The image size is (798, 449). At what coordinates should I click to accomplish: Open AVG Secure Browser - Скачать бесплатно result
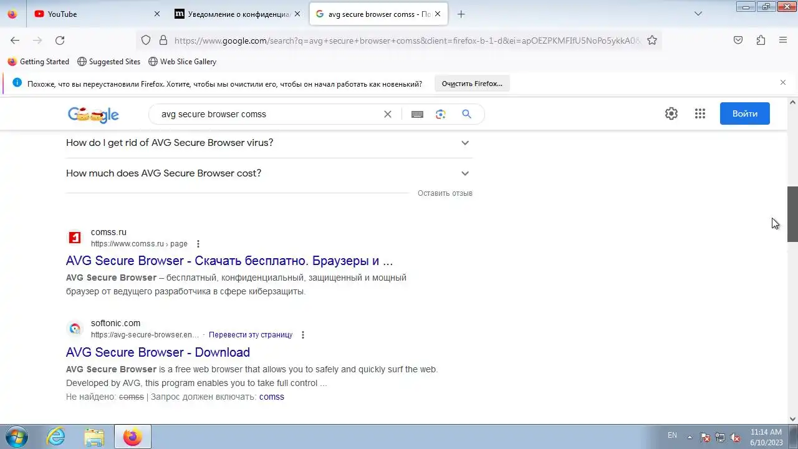(x=229, y=261)
